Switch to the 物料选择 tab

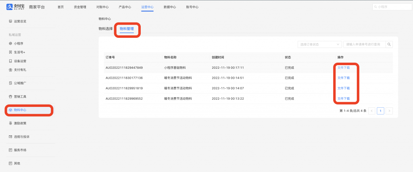pos(106,29)
